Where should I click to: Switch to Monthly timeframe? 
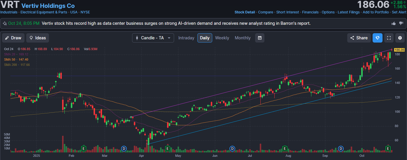click(243, 38)
